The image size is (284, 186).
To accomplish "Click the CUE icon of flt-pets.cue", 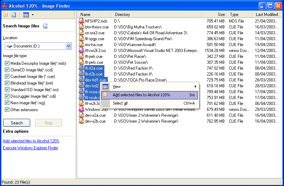I will click(x=81, y=62).
